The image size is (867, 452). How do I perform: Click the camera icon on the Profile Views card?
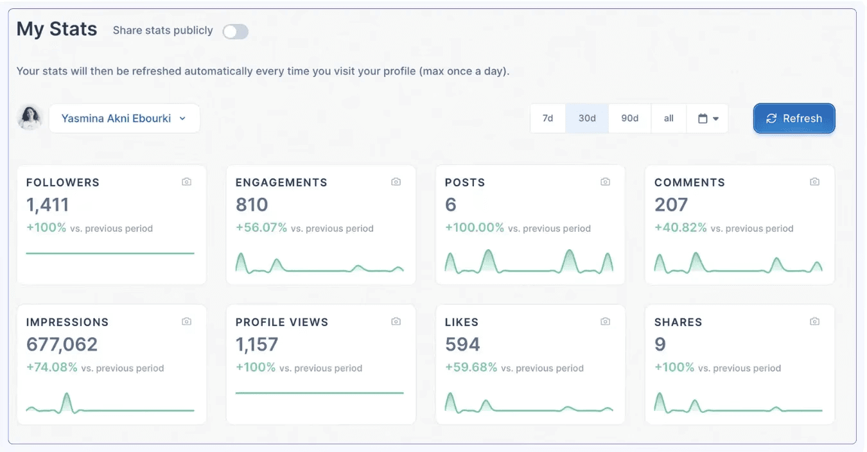click(x=396, y=321)
